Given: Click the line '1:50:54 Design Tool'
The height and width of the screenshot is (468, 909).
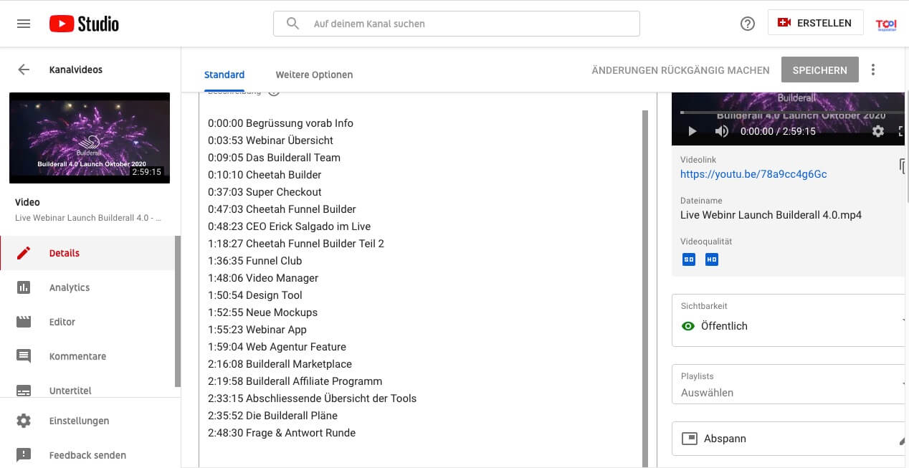Looking at the screenshot, I should pyautogui.click(x=254, y=295).
